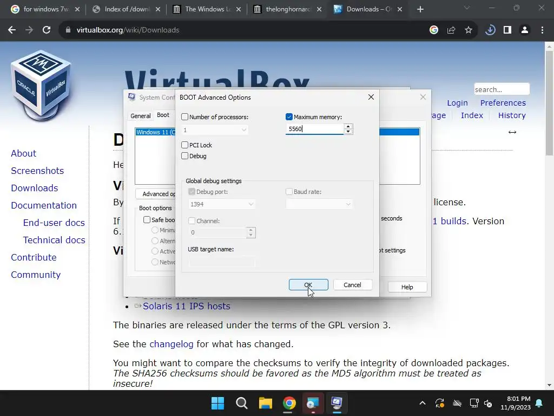554x416 pixels.
Task: Open File Explorer from the taskbar
Action: (265, 403)
